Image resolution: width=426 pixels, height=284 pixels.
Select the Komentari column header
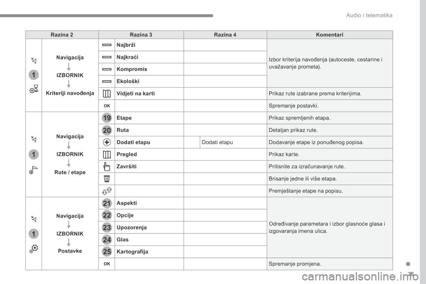[x=330, y=35]
